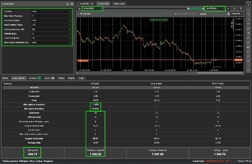Click the Net profit value 544.72
Screen dimensions: 252x164
33,154
